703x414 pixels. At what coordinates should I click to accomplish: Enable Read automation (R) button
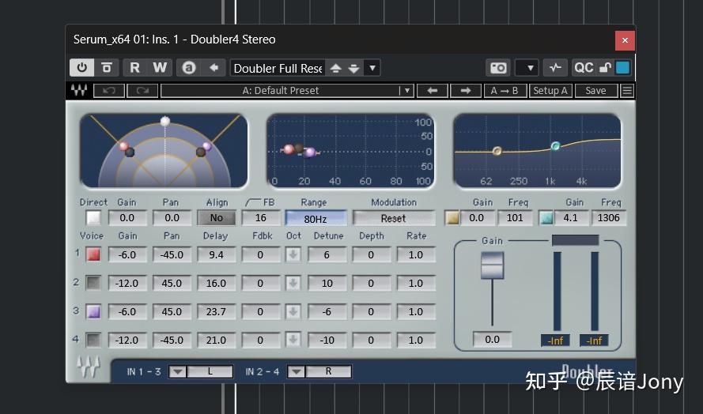[x=134, y=68]
